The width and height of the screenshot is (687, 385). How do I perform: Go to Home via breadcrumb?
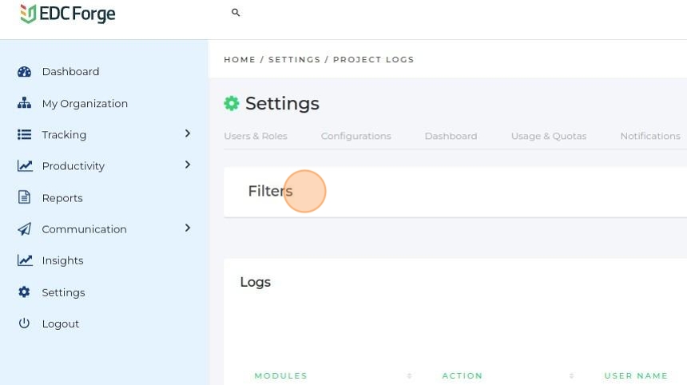tap(240, 60)
